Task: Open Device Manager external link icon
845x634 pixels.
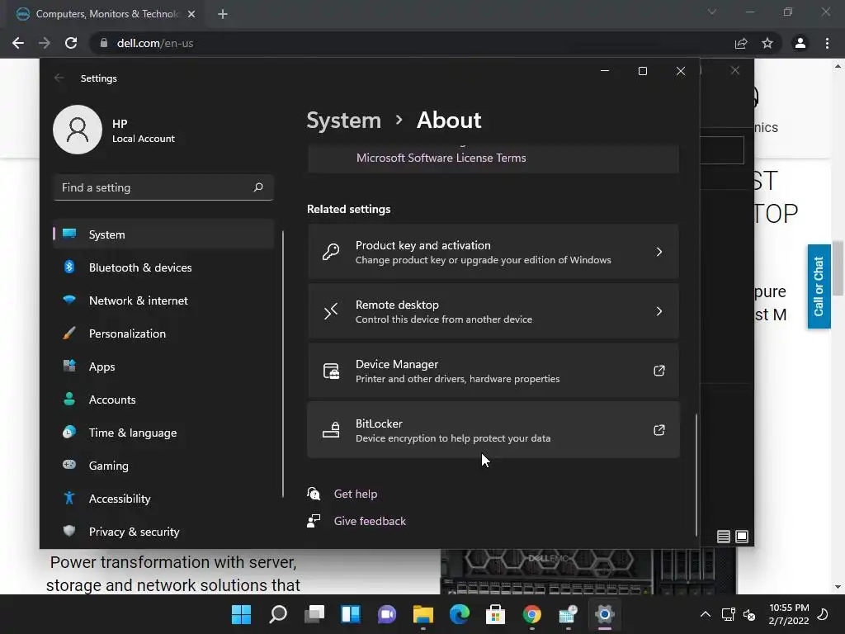Action: pos(659,371)
